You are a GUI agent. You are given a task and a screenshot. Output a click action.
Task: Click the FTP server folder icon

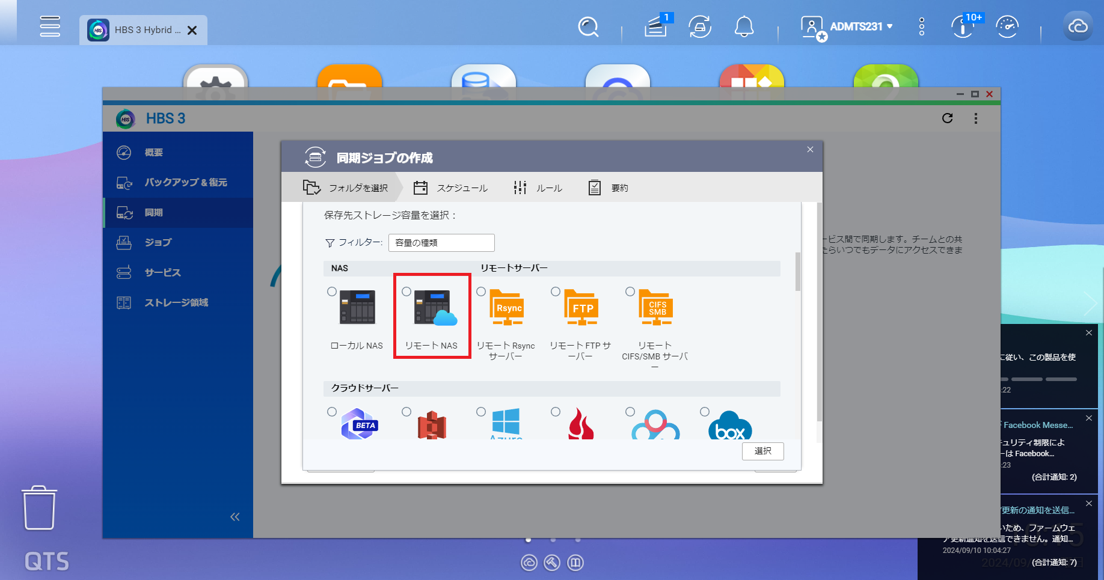581,307
